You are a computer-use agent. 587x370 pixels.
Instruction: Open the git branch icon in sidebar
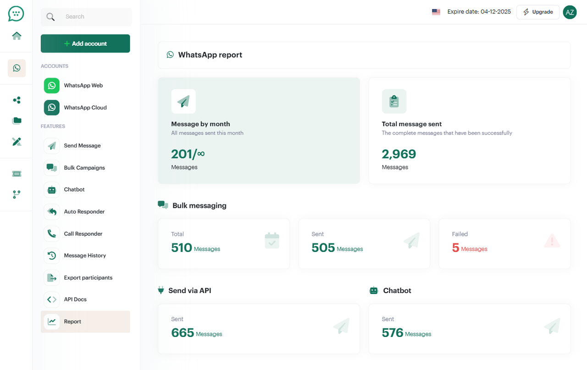tap(17, 195)
